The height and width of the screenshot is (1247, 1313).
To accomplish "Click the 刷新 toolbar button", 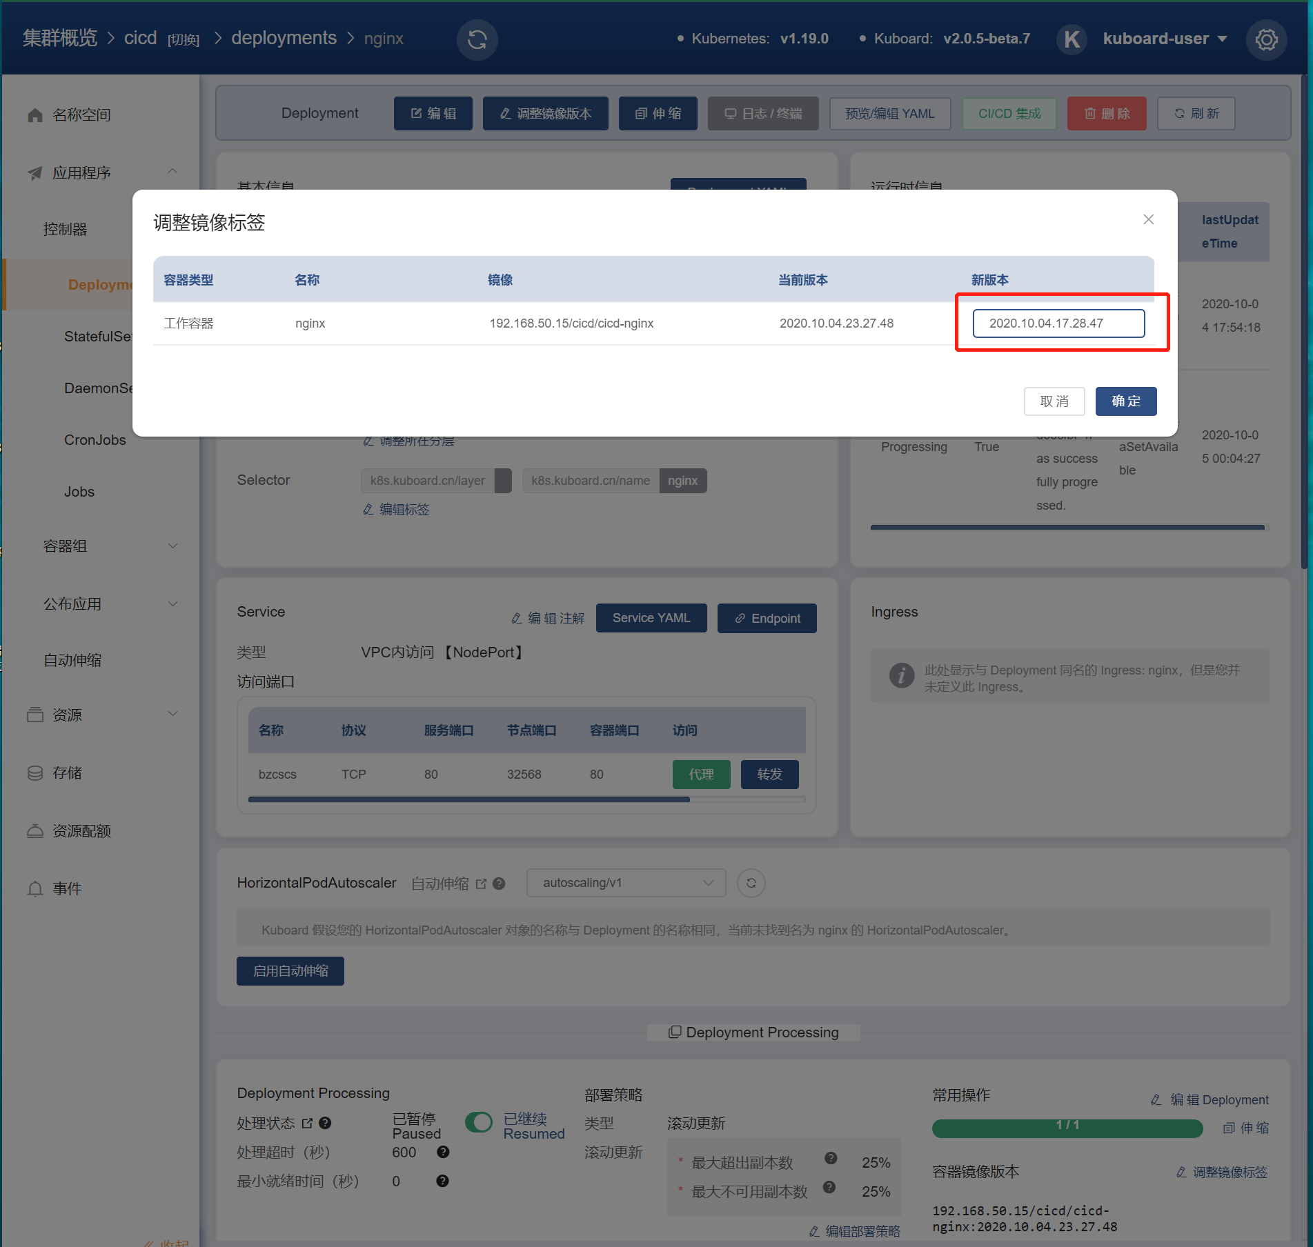I will [x=1196, y=113].
